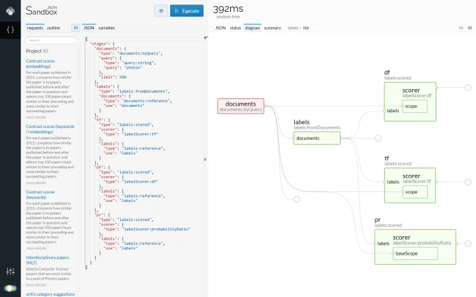The width and height of the screenshot is (476, 297).
Task: Click "labelScorer:tf" subtitle in tf node
Action: tap(416, 181)
